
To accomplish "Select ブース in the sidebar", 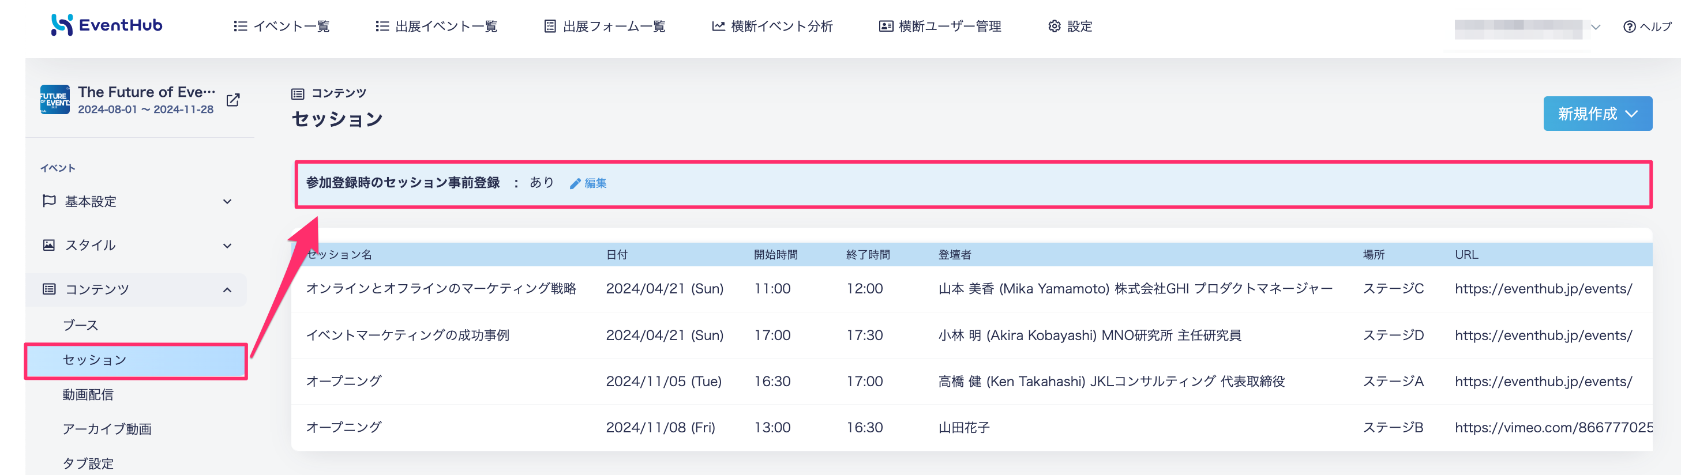I will pyautogui.click(x=80, y=325).
